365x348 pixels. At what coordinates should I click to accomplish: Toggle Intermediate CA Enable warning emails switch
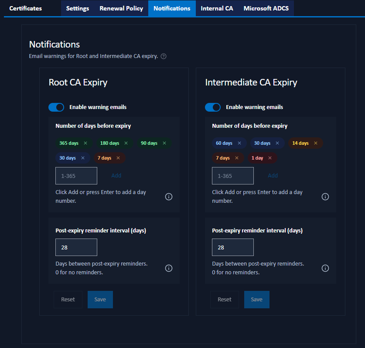tap(212, 107)
